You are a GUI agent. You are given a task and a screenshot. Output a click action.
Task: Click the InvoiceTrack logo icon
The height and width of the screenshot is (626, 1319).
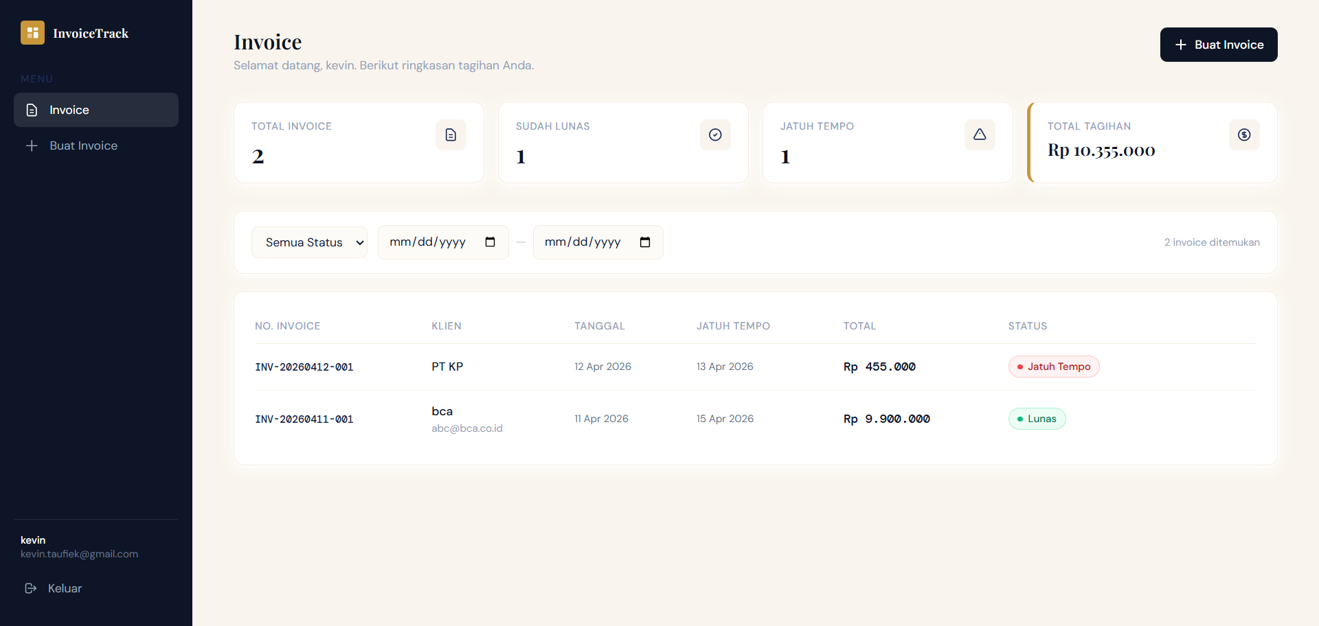(32, 33)
